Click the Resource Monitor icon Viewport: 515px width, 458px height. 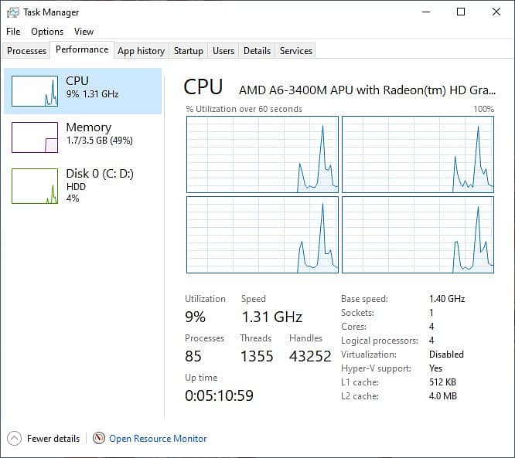[x=98, y=438]
